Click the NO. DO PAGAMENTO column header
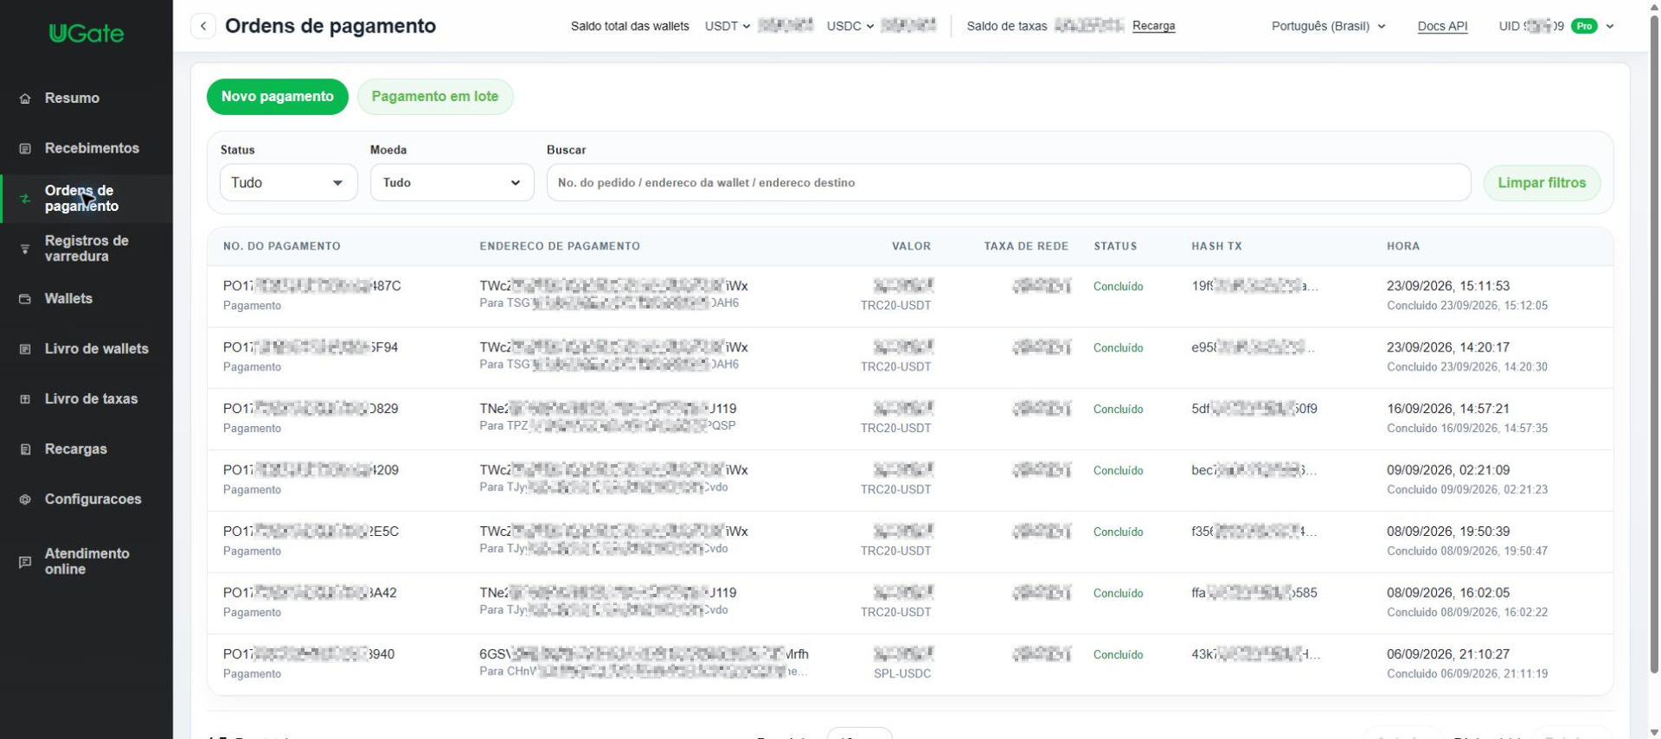 tap(282, 246)
